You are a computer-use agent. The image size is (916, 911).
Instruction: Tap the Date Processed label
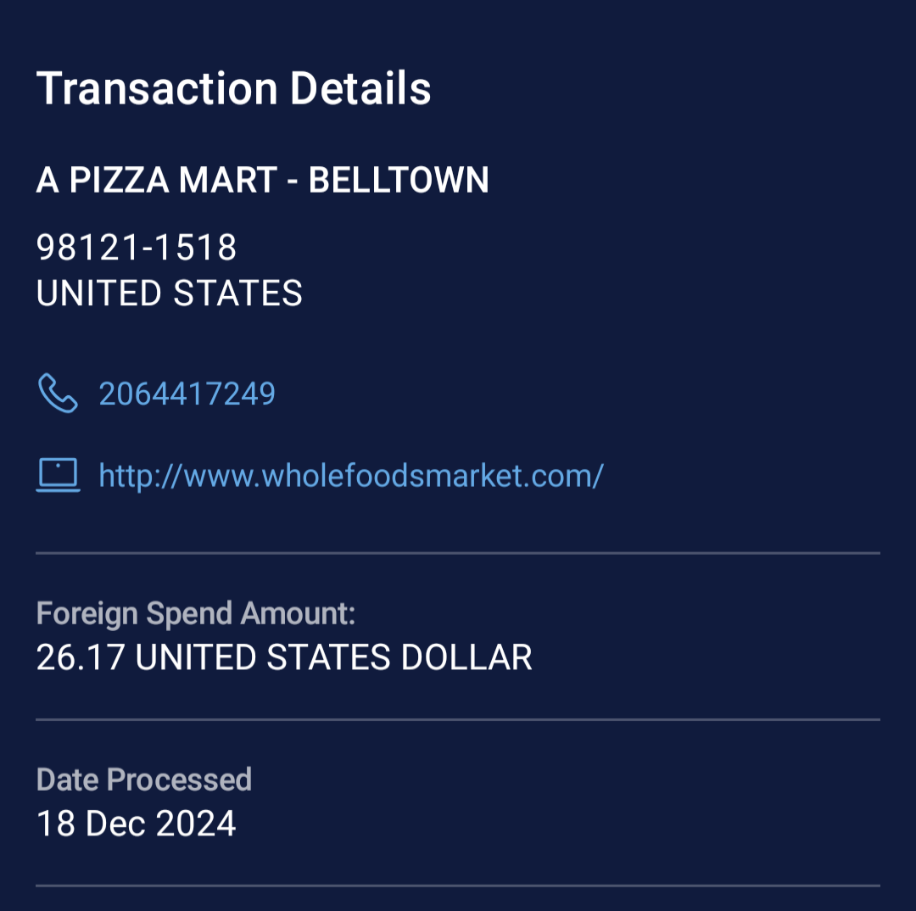pos(143,780)
